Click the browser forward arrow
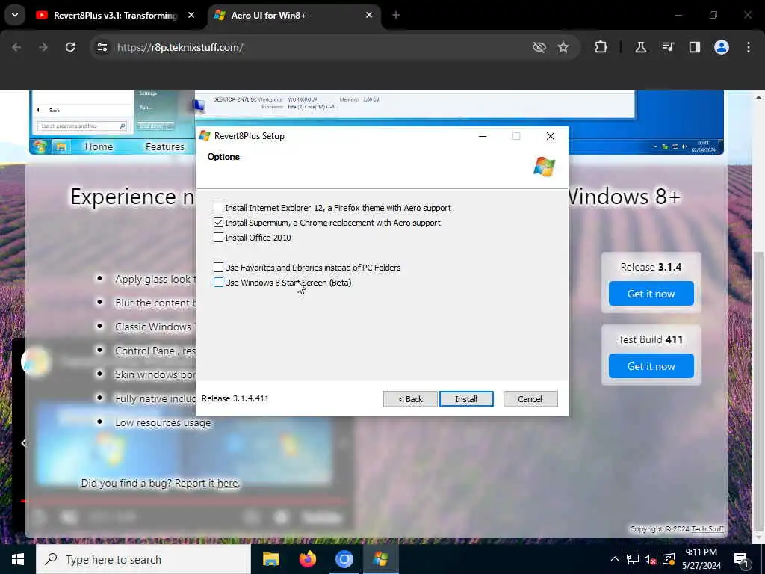 pyautogui.click(x=43, y=47)
